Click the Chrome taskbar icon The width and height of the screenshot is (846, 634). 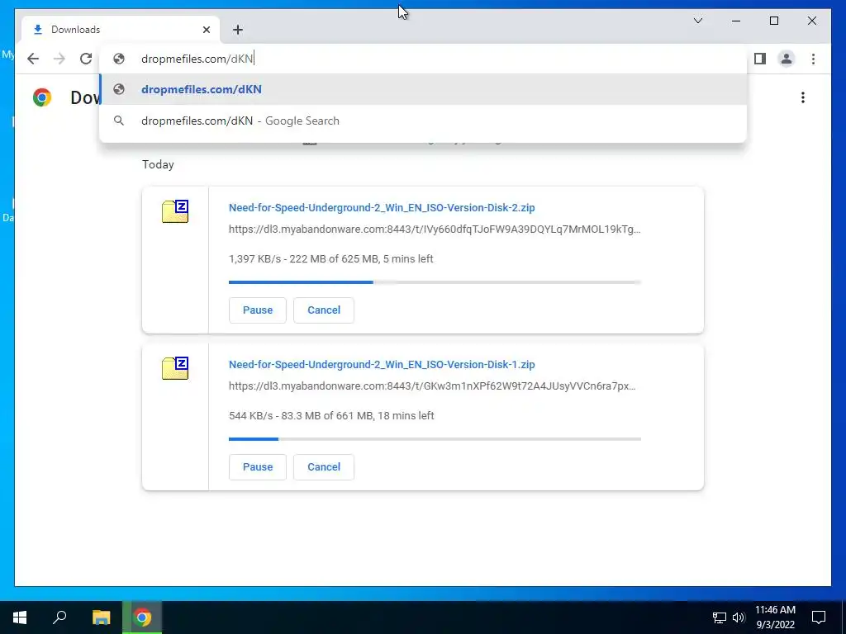(x=142, y=617)
